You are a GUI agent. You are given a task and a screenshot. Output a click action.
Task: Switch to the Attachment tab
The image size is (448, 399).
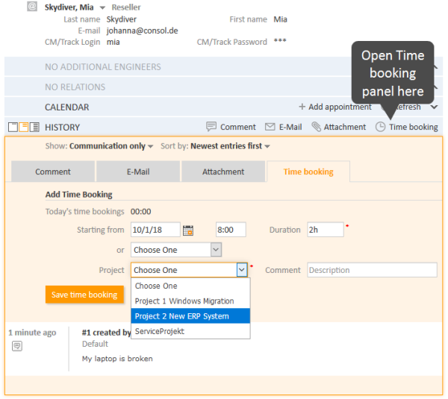[223, 172]
